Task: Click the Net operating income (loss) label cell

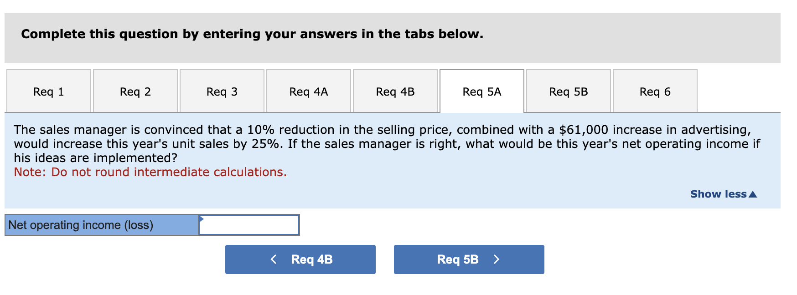Action: [100, 224]
